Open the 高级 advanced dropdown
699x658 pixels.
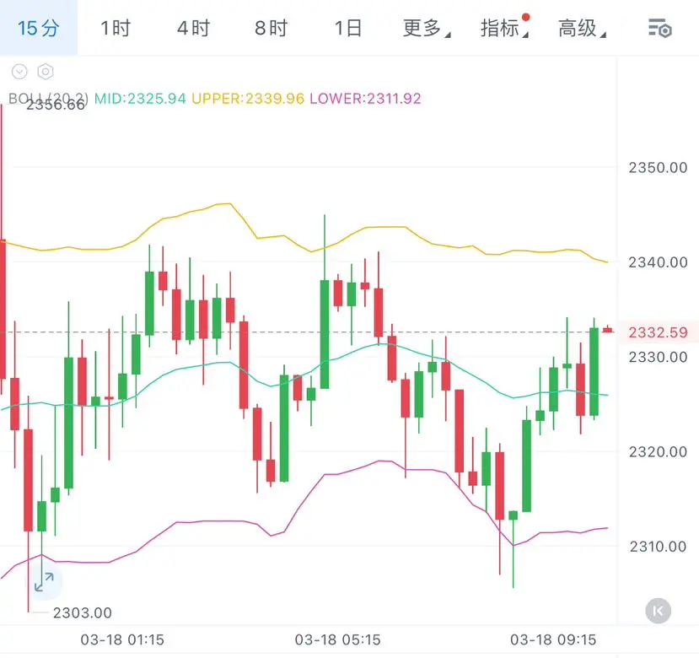581,29
